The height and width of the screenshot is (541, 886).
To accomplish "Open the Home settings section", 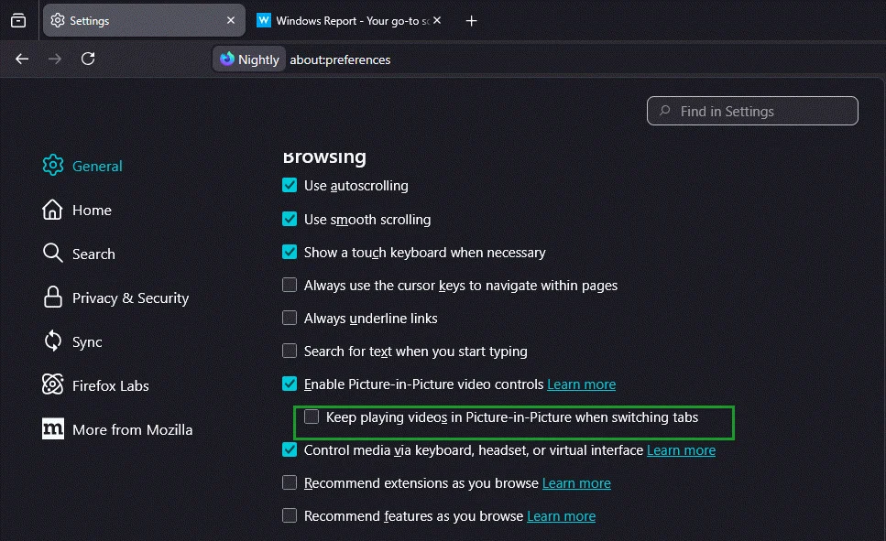I will 91,211.
